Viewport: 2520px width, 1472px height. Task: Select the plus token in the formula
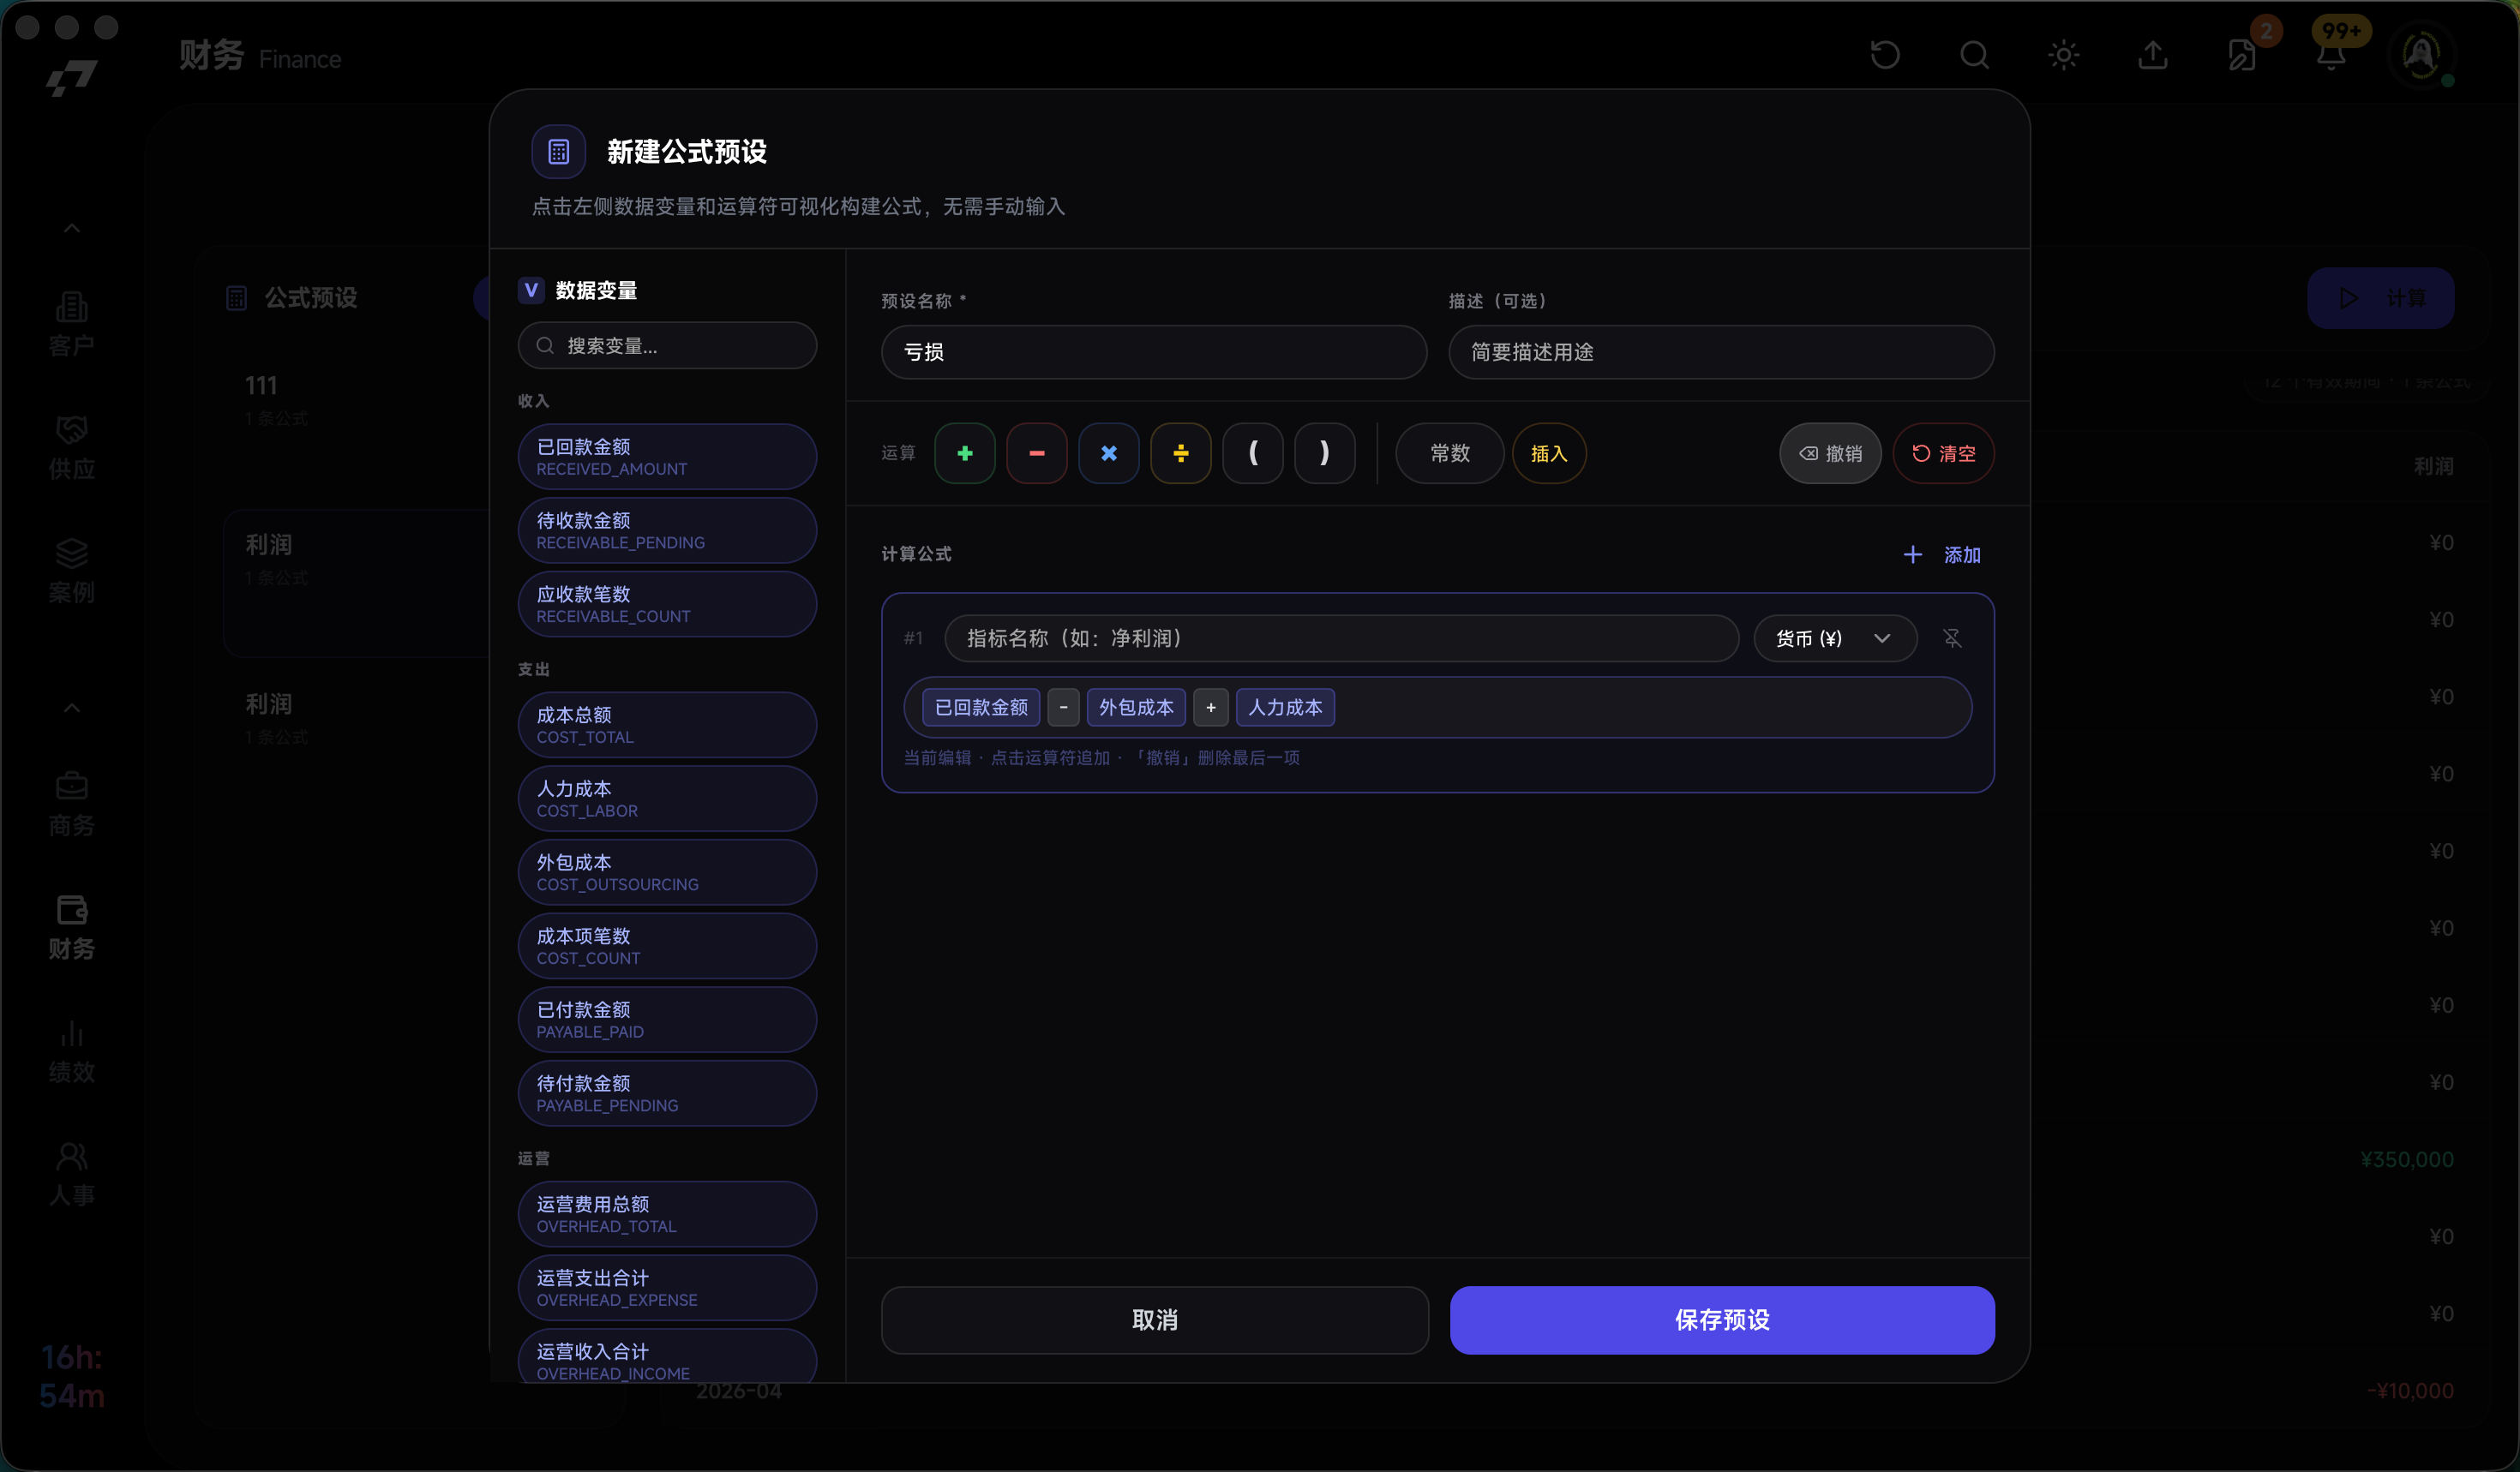1211,708
